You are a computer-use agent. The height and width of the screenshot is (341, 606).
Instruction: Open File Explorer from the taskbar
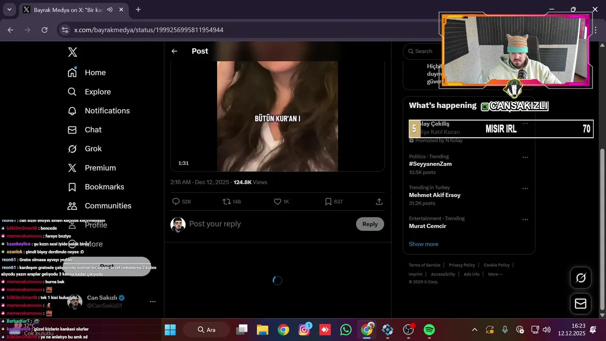[x=262, y=330]
